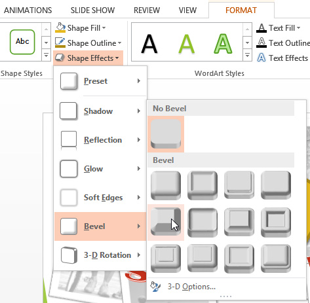Apply the highlighted bevel under the cursor
This screenshot has width=310, height=303.
[166, 223]
